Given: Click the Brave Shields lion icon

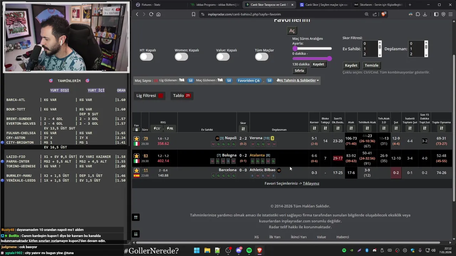Looking at the screenshot, I should point(384,14).
